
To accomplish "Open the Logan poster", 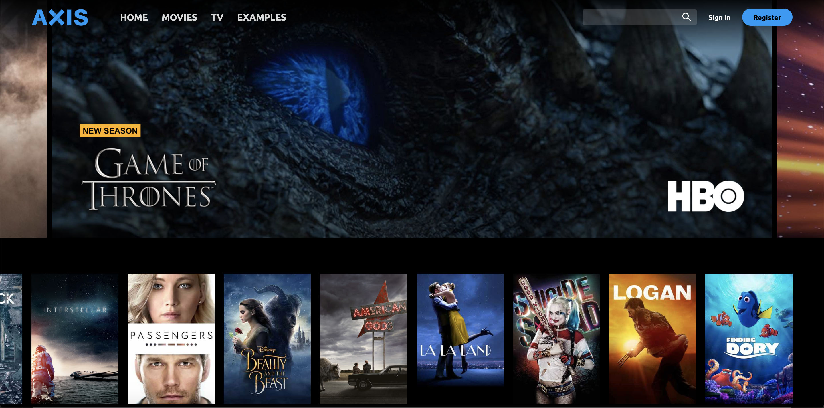I will coord(652,338).
